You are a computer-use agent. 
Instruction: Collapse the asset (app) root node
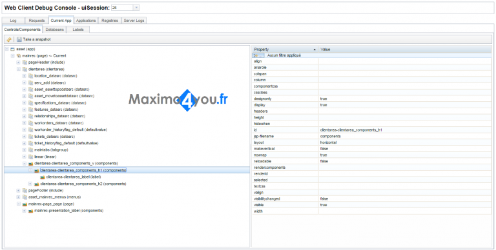pos(7,49)
